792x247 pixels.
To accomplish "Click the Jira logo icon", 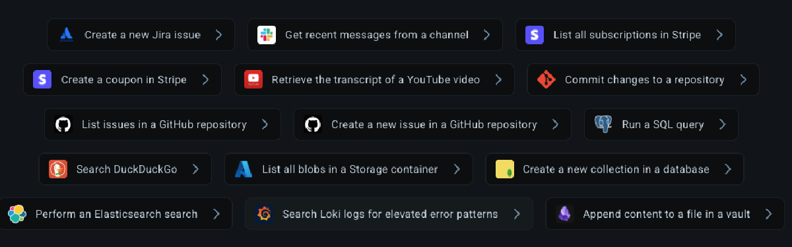I will (66, 35).
